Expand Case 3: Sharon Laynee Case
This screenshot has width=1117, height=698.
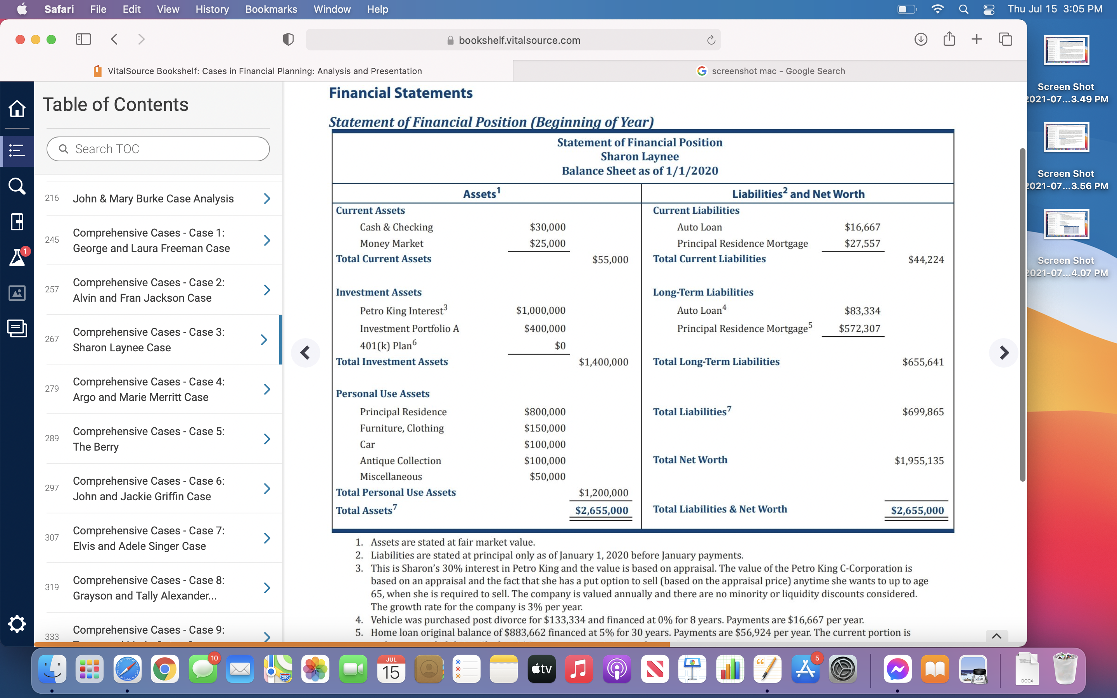[x=264, y=340]
